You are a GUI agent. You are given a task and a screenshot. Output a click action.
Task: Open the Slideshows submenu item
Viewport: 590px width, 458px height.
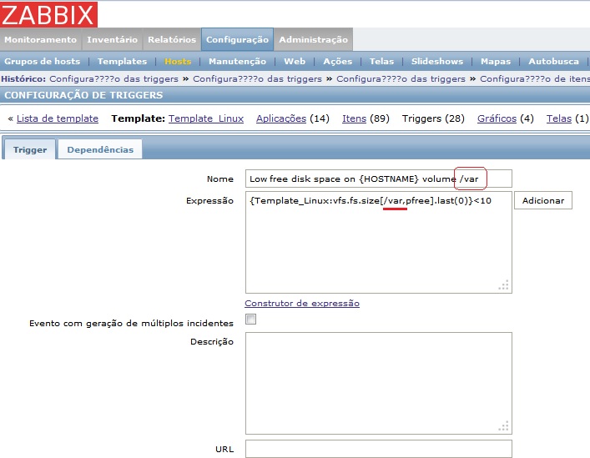tap(436, 61)
